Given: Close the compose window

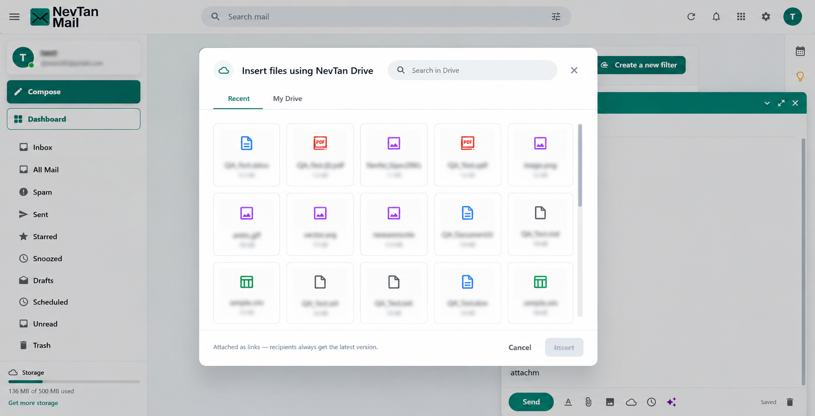Looking at the screenshot, I should click(x=795, y=103).
